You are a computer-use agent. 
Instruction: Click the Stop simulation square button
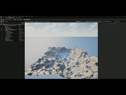pyautogui.click(x=27, y=20)
